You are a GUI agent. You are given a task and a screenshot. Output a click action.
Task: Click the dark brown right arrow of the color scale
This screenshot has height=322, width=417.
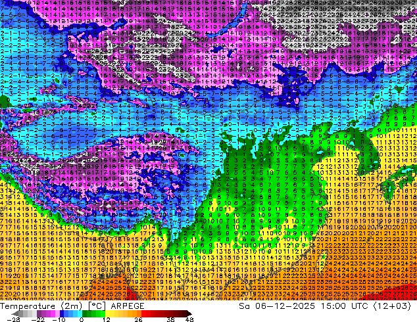pos(189,313)
